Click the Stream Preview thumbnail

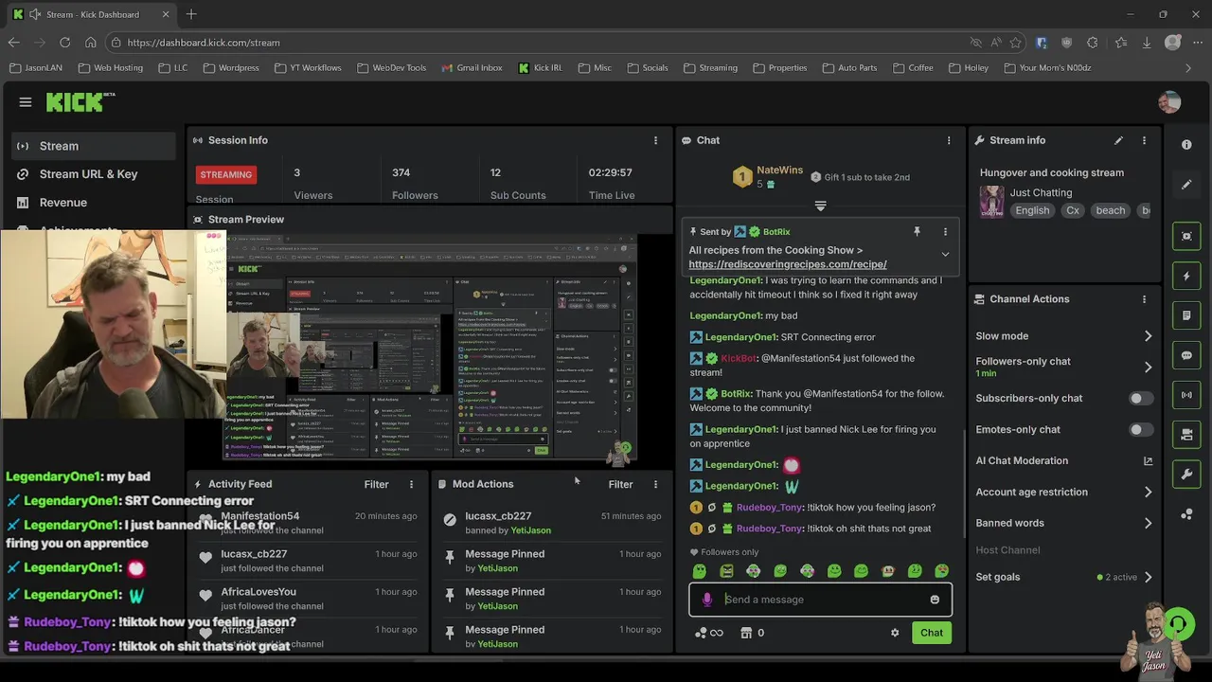point(430,347)
